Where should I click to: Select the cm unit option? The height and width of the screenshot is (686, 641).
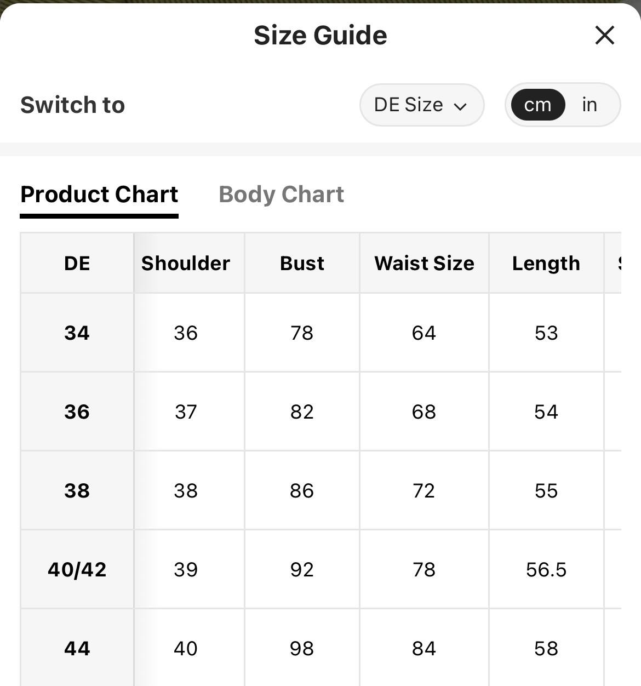tap(537, 105)
